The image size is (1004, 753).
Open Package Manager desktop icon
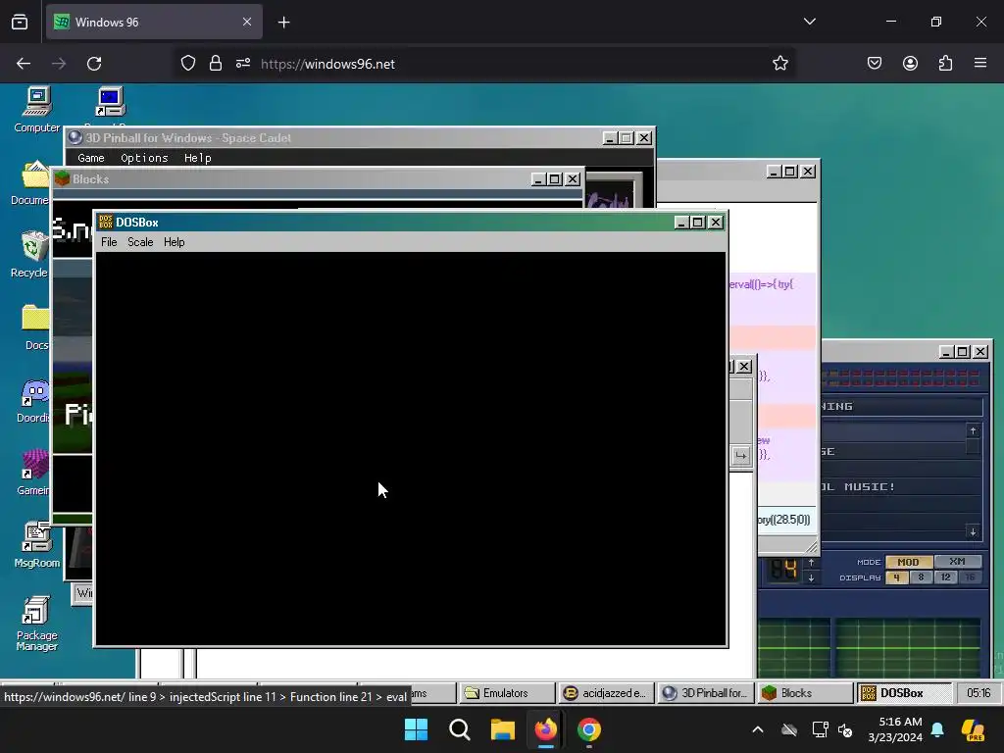coord(36,623)
